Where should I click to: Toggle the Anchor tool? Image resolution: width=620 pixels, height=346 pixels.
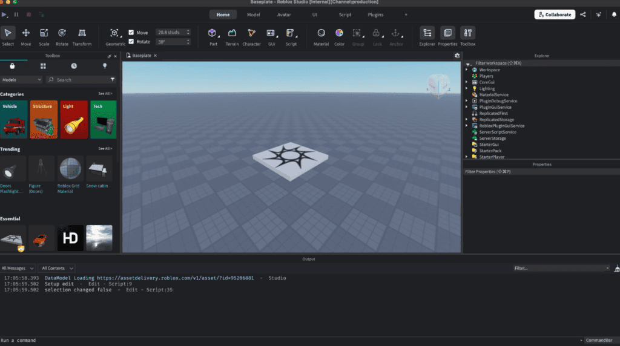coord(396,36)
